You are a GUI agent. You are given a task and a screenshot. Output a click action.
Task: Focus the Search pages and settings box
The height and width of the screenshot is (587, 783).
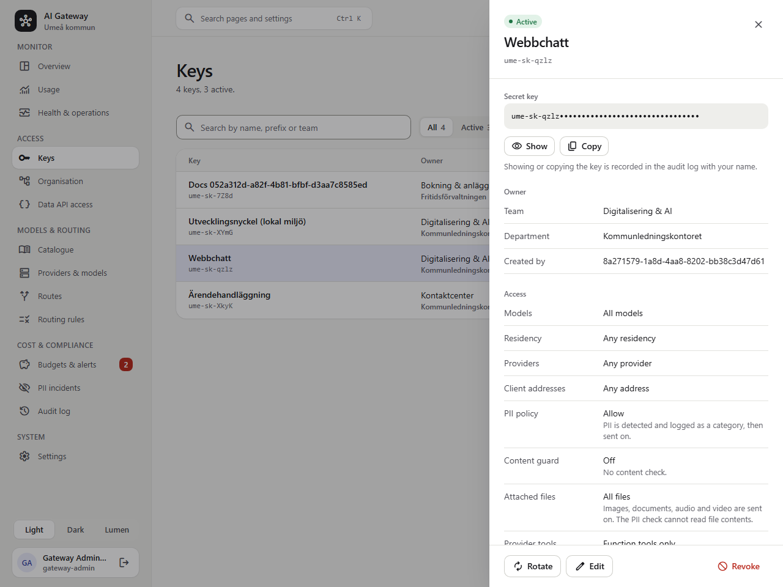point(274,18)
